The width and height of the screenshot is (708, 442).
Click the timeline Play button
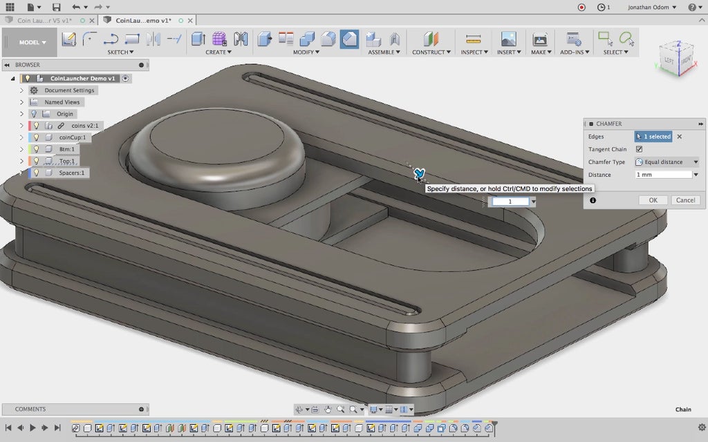32,427
